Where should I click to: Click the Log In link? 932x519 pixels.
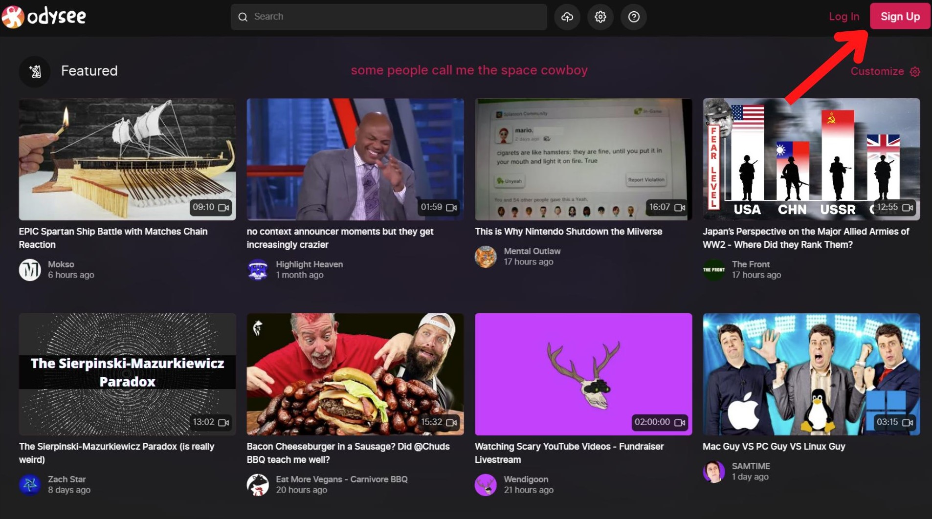(844, 17)
